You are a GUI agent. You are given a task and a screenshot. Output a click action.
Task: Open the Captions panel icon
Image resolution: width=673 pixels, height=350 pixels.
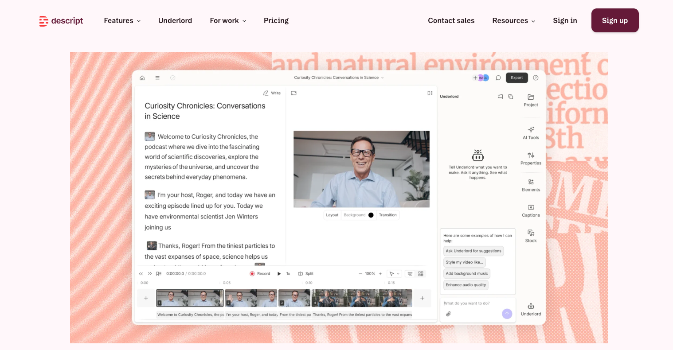point(531,207)
